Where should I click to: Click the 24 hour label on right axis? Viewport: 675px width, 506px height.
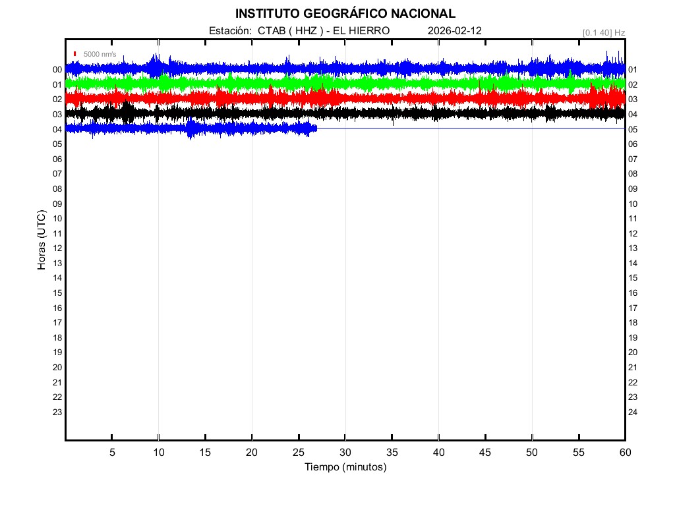click(x=633, y=412)
